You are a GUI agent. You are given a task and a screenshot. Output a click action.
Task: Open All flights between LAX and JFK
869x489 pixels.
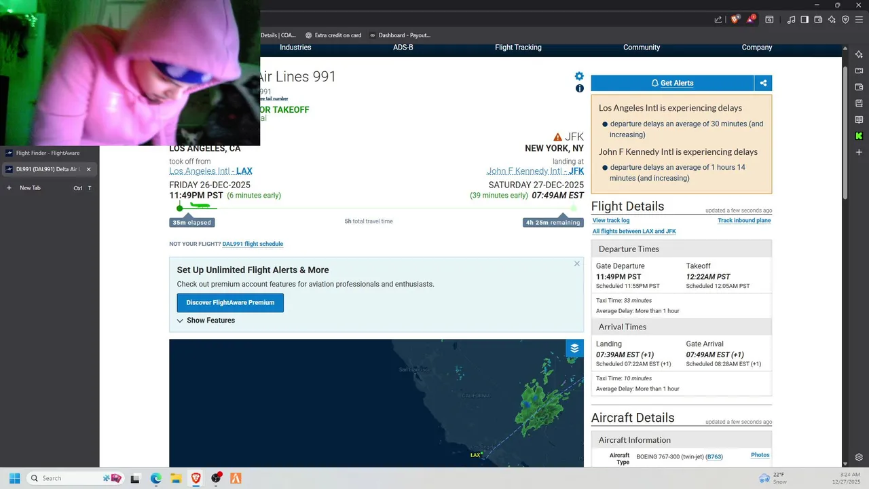[x=634, y=232]
